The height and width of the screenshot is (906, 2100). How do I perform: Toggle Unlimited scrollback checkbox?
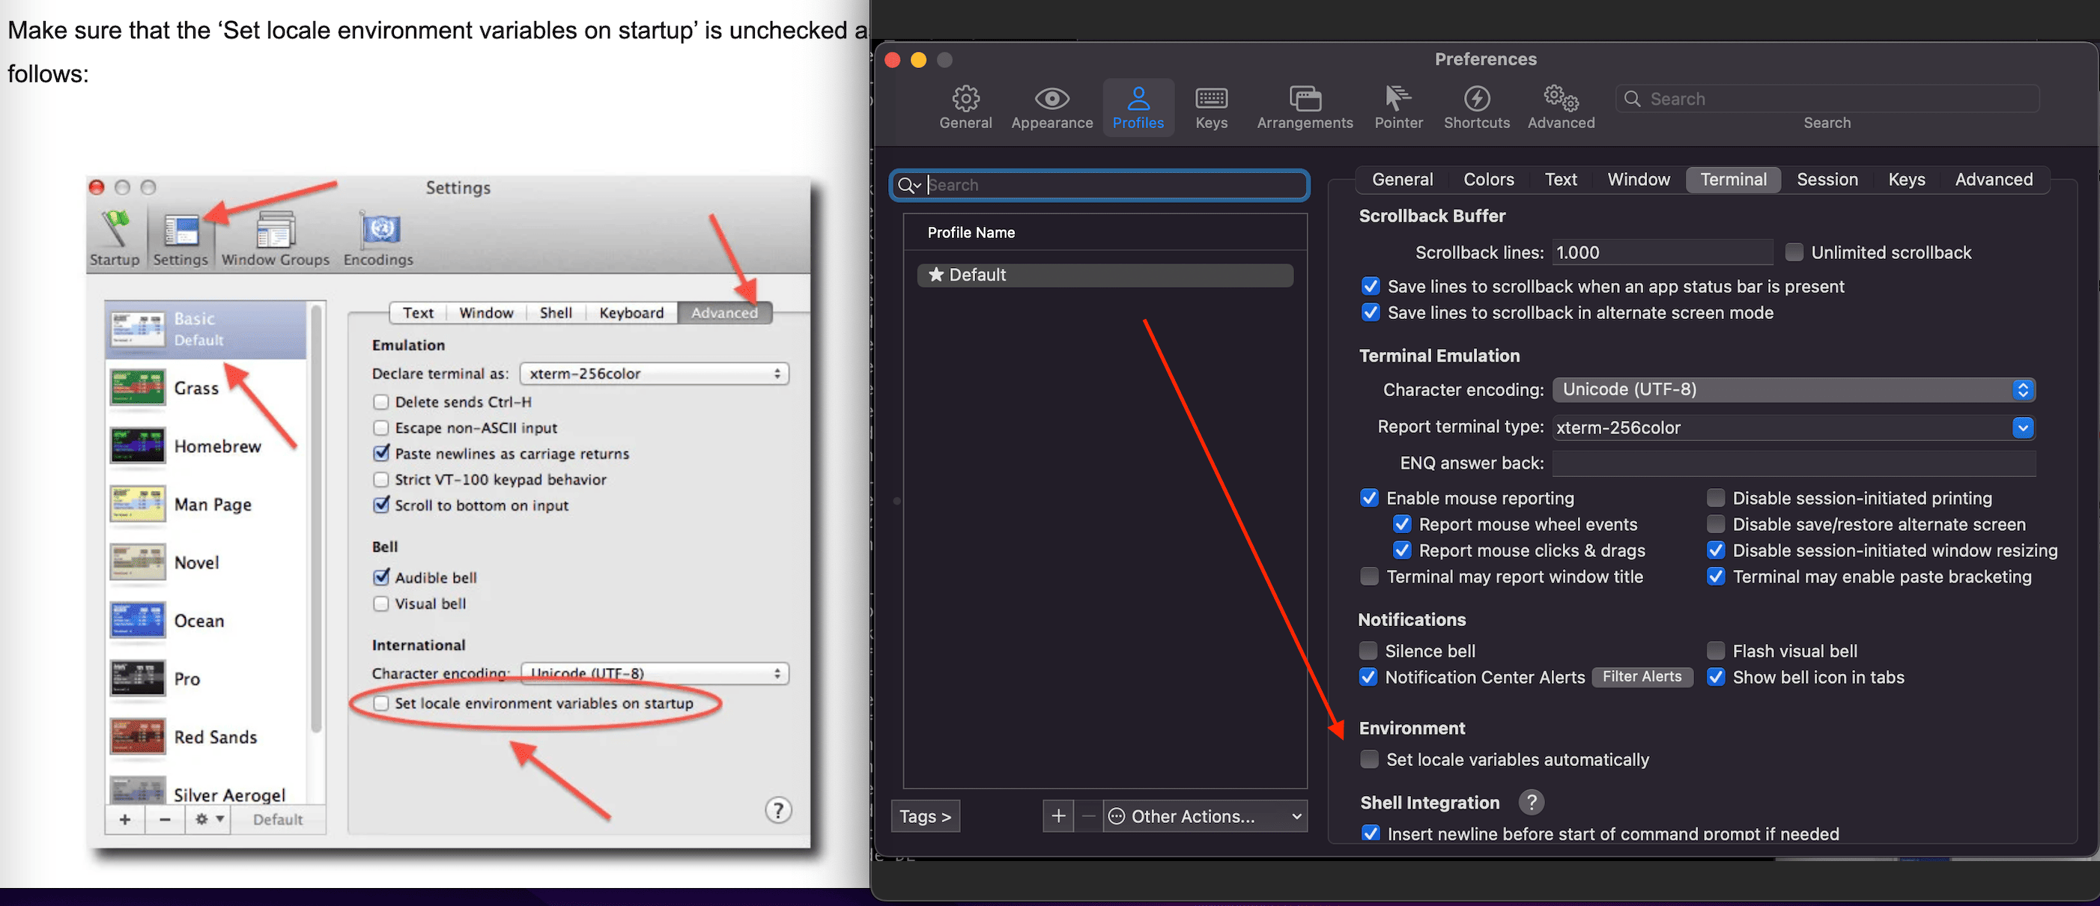tap(1794, 252)
